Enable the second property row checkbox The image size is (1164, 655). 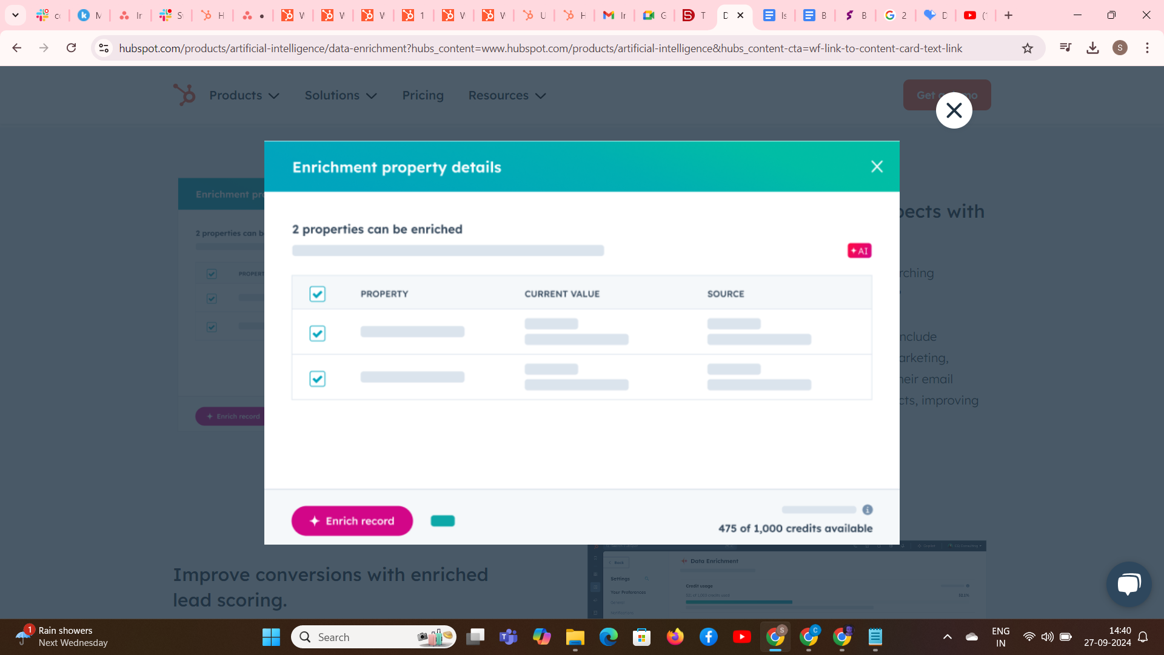(x=318, y=378)
